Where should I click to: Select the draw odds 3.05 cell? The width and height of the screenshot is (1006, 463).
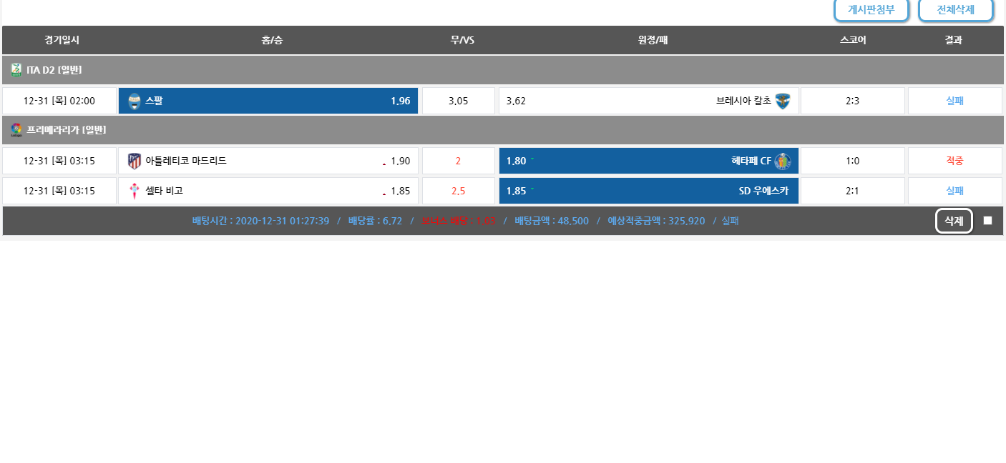458,101
